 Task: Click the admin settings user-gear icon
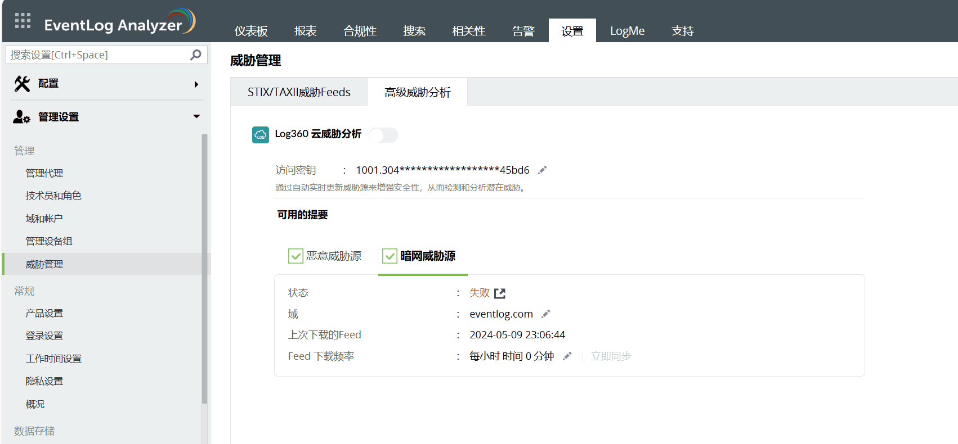pos(21,117)
